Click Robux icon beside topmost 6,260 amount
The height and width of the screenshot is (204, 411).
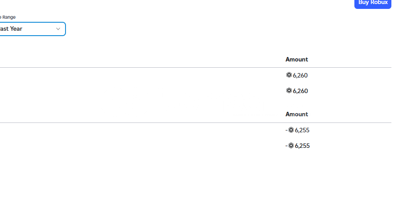point(289,75)
